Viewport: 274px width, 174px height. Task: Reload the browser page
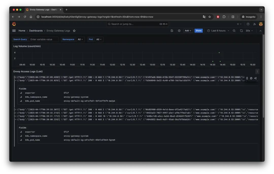point(25,17)
